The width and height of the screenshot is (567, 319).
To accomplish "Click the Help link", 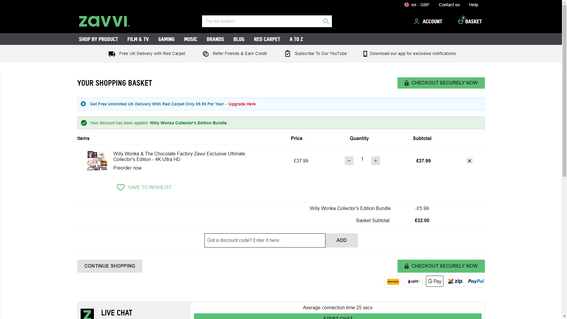I will coord(474,5).
